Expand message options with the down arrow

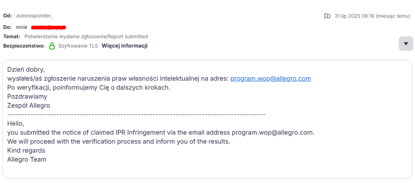point(406,44)
